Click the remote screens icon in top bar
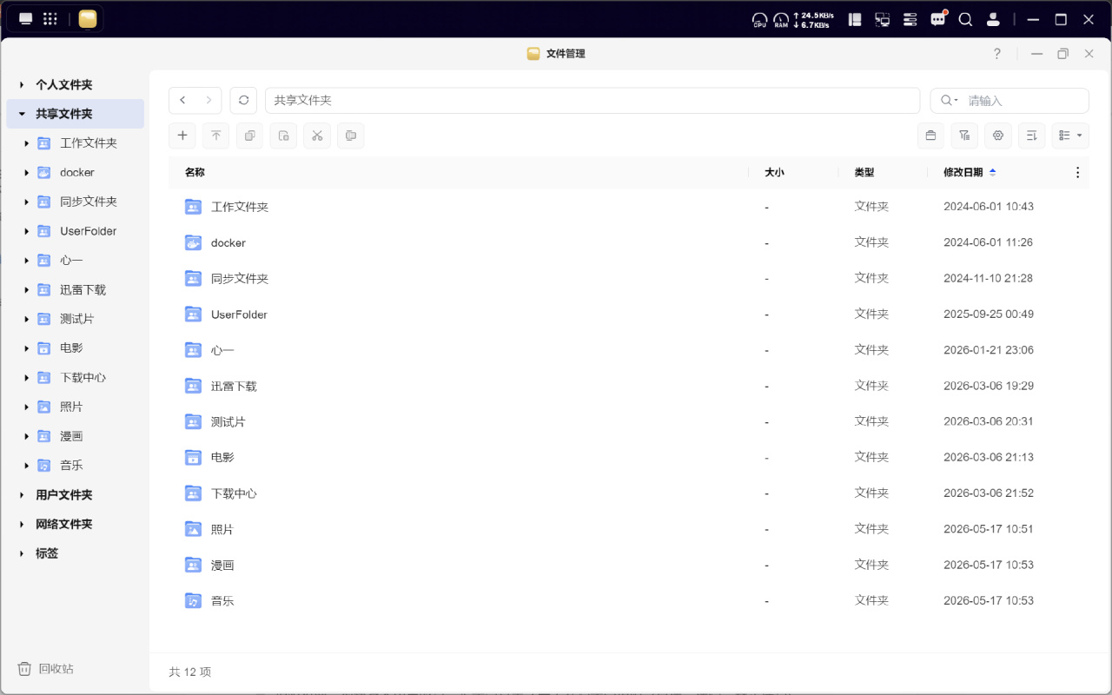Viewport: 1112px width, 695px height. (883, 19)
